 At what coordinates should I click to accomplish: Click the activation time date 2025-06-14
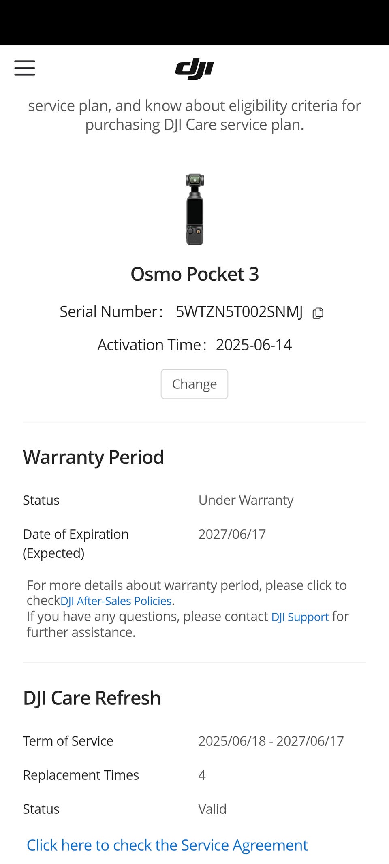[254, 345]
